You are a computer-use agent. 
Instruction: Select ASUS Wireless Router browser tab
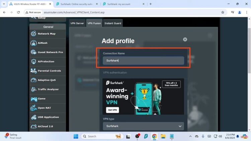[x=30, y=4]
